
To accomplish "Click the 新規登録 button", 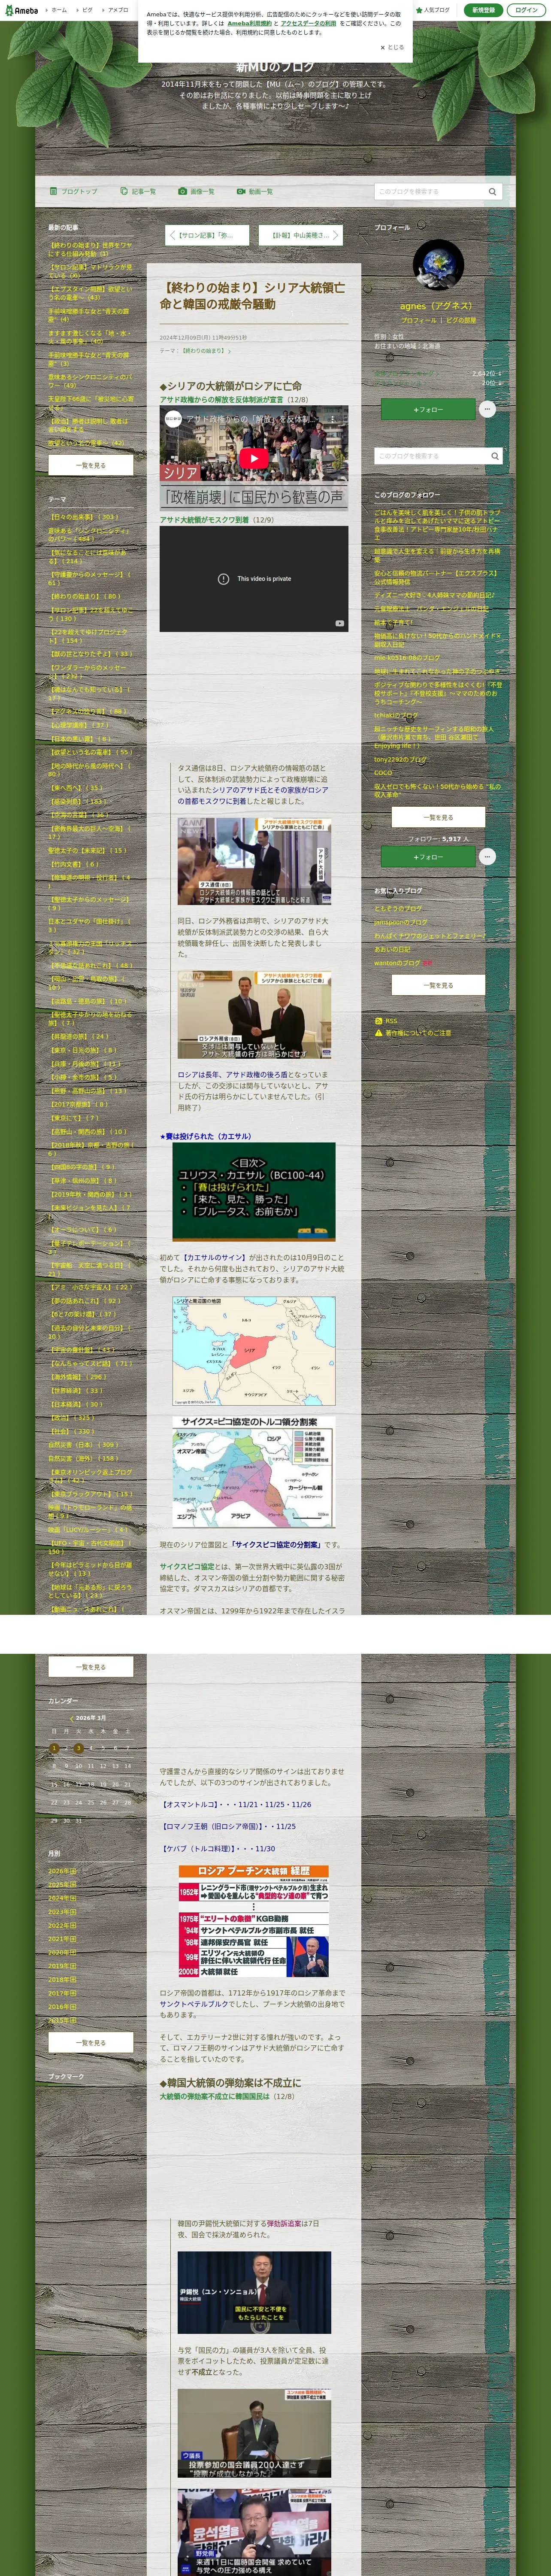I will (x=483, y=10).
